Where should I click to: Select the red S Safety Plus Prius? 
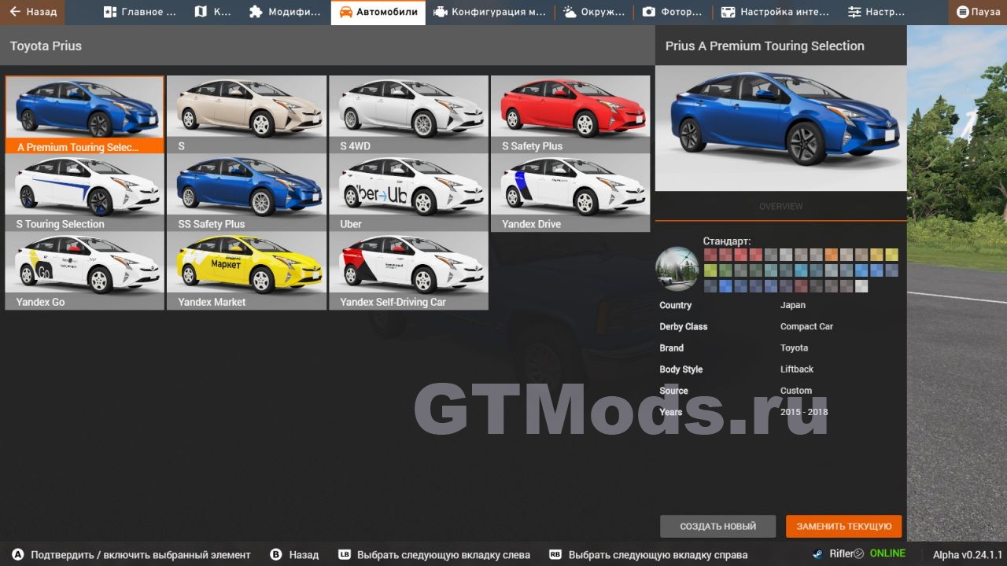[571, 115]
